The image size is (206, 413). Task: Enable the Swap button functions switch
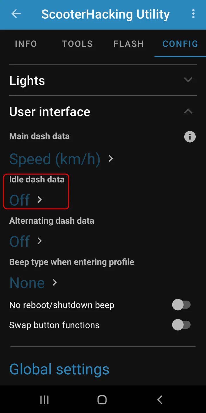click(181, 325)
